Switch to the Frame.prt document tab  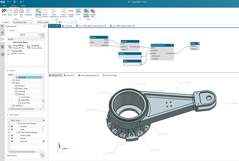(x=67, y=26)
